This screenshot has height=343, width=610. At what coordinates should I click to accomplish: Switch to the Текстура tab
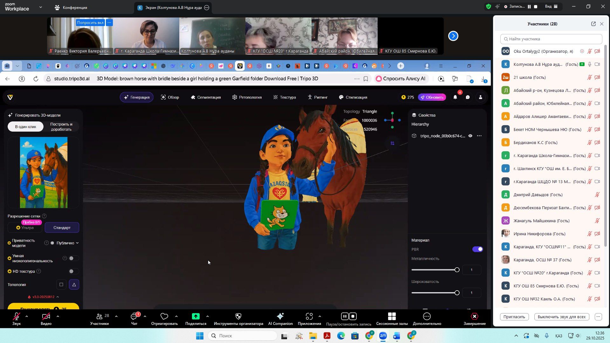pyautogui.click(x=284, y=97)
